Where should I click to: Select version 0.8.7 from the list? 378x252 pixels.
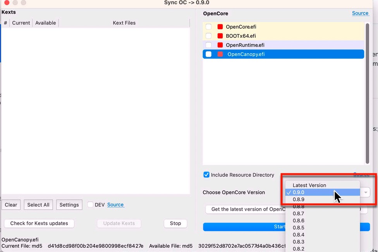tap(323, 213)
